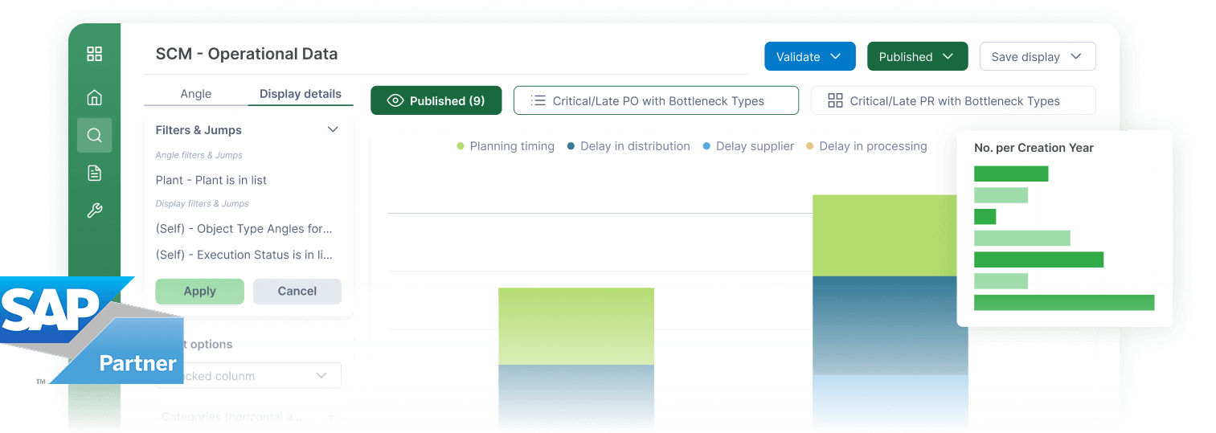Viewport: 1216px width, 433px height.
Task: Click the Apply button
Action: pyautogui.click(x=199, y=292)
